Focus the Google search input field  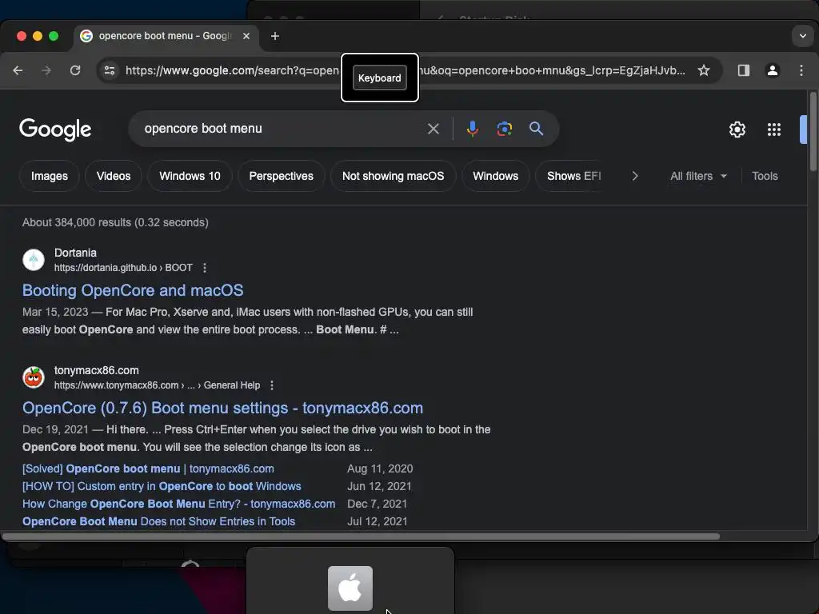[x=282, y=129]
